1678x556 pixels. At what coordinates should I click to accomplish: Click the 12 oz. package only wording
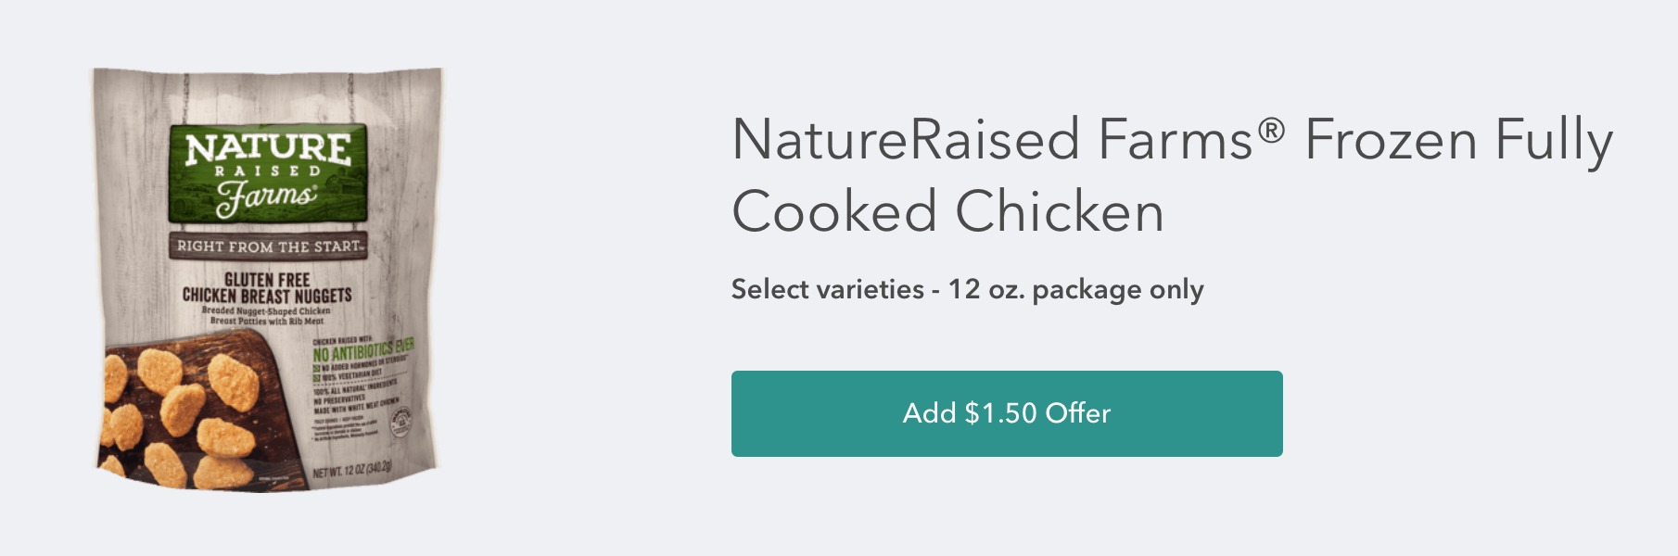tap(1075, 289)
